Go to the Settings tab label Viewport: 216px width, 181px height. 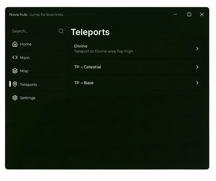pyautogui.click(x=28, y=98)
